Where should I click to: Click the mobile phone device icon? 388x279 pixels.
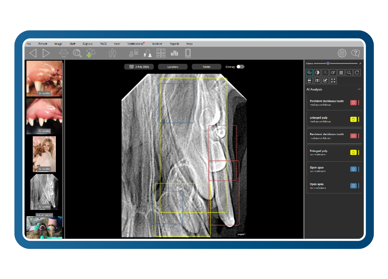point(188,53)
